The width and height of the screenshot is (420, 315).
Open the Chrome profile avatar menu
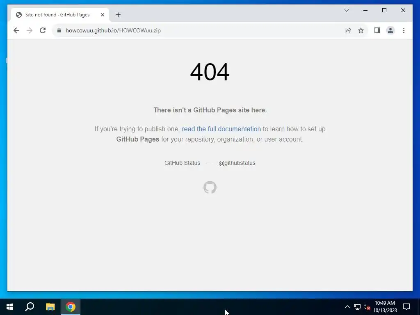tap(390, 30)
